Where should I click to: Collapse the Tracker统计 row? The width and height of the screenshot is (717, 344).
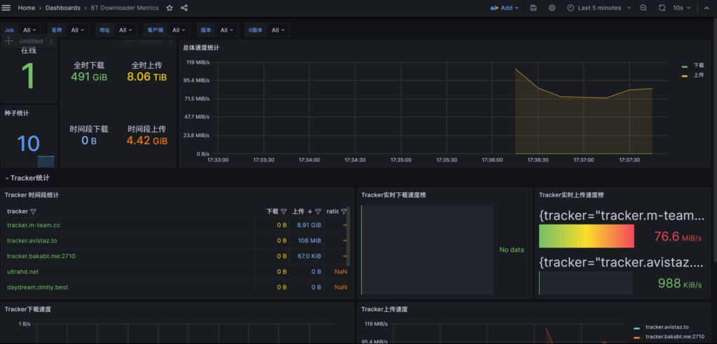(x=27, y=178)
